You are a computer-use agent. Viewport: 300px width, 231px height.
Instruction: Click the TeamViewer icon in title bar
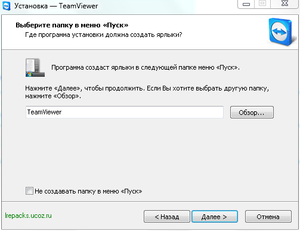7,6
